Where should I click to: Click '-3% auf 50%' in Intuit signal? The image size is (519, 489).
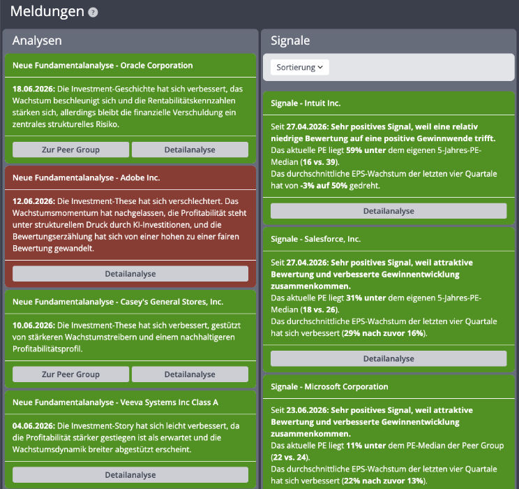(x=324, y=186)
